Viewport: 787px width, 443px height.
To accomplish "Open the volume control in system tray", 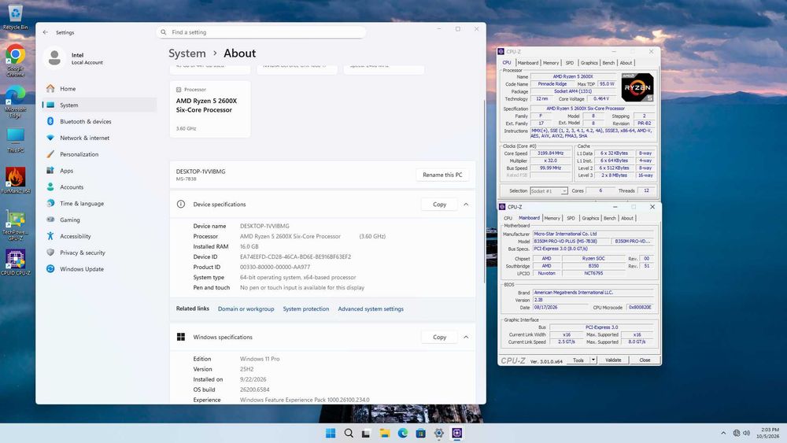I will click(746, 433).
